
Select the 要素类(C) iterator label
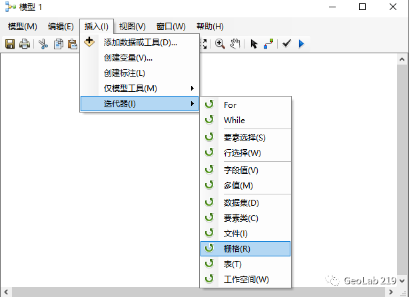pos(240,218)
